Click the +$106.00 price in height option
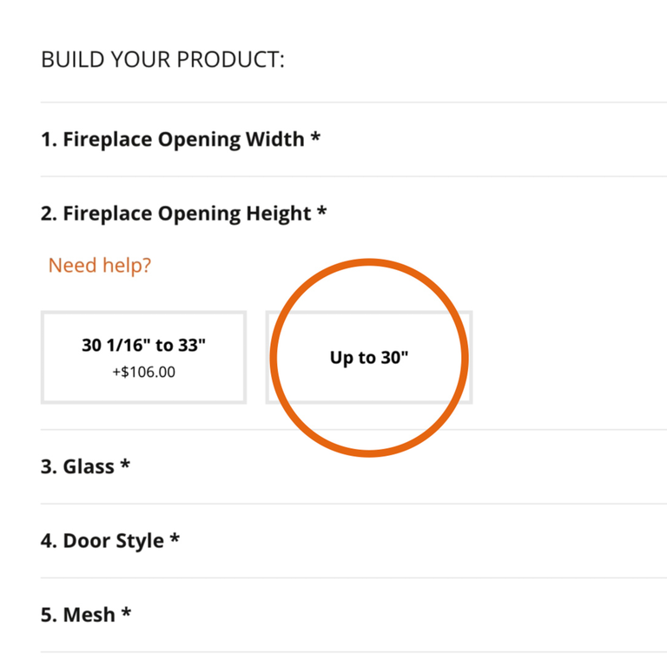667x667 pixels. (x=143, y=371)
